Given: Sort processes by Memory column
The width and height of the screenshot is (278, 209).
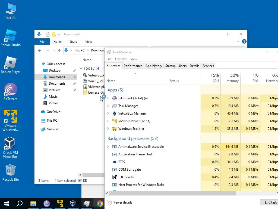Looking at the screenshot, I should click(231, 78).
